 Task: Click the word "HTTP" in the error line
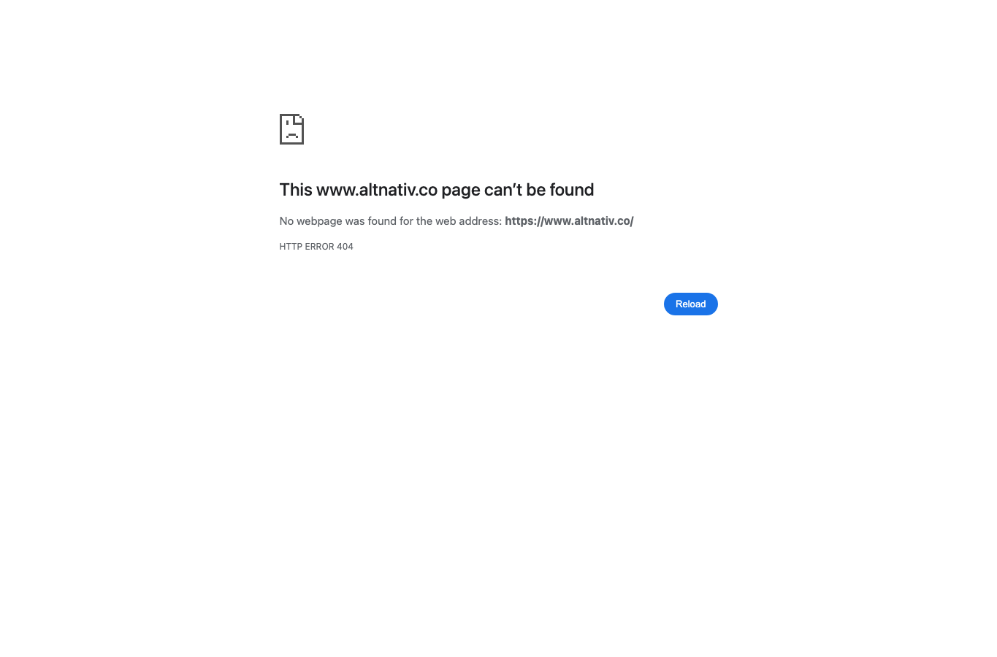pos(291,247)
